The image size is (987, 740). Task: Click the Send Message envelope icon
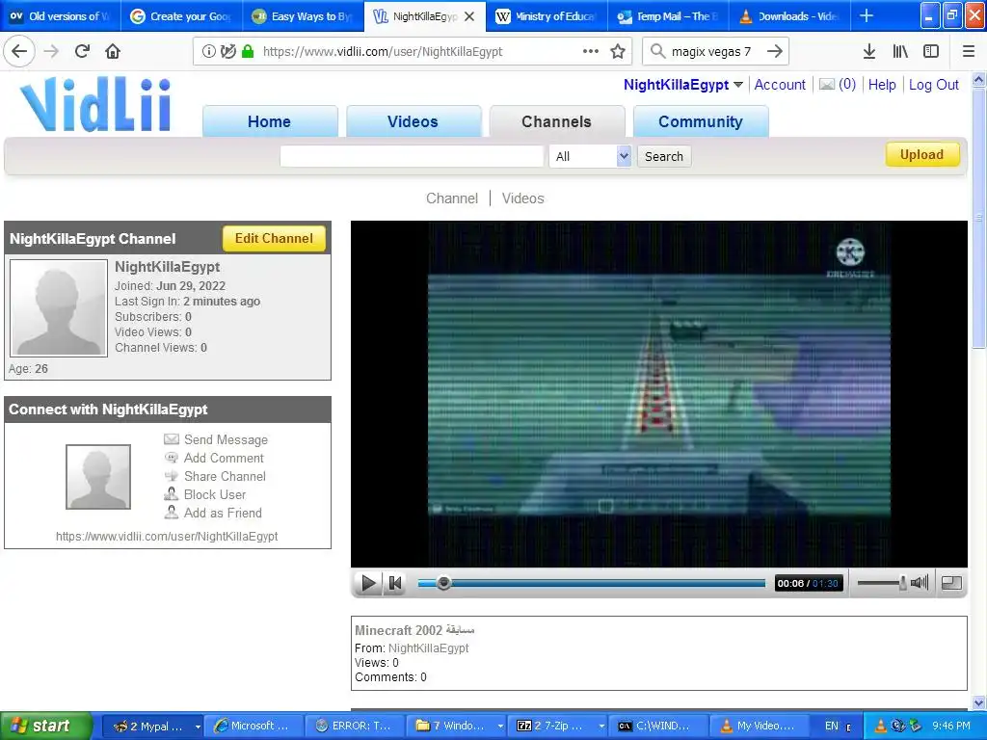tap(172, 439)
